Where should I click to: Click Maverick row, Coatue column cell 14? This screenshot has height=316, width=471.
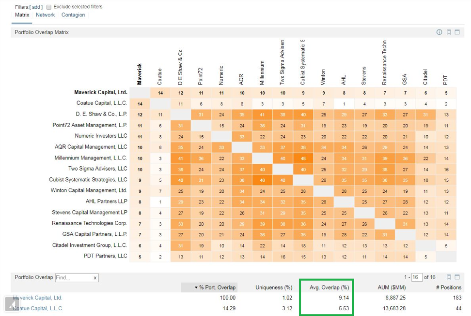(160, 93)
